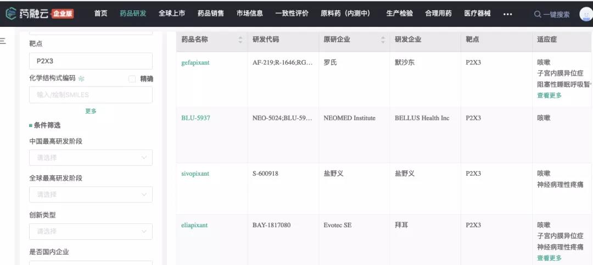Sort by 药品名称 column arrows
This screenshot has height=265, width=593.
pyautogui.click(x=240, y=39)
